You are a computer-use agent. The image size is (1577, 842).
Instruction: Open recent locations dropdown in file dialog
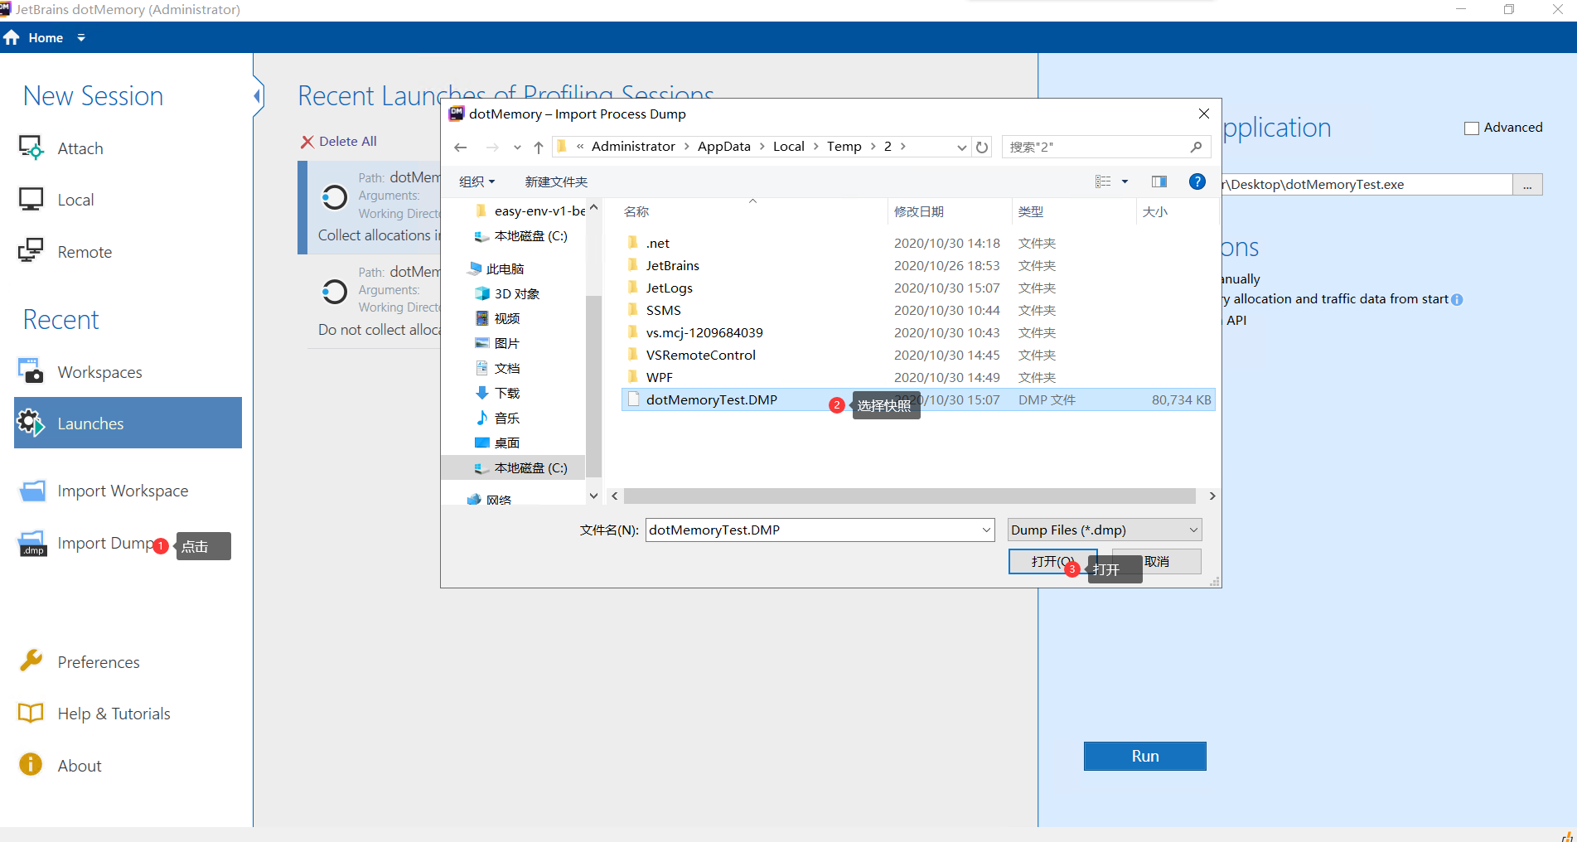pos(517,148)
